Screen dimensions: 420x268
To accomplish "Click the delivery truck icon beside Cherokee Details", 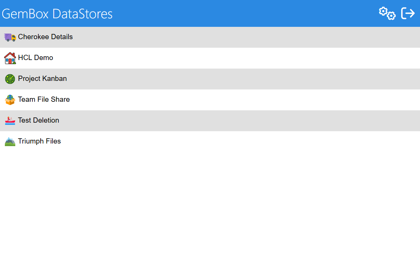I will pos(10,37).
